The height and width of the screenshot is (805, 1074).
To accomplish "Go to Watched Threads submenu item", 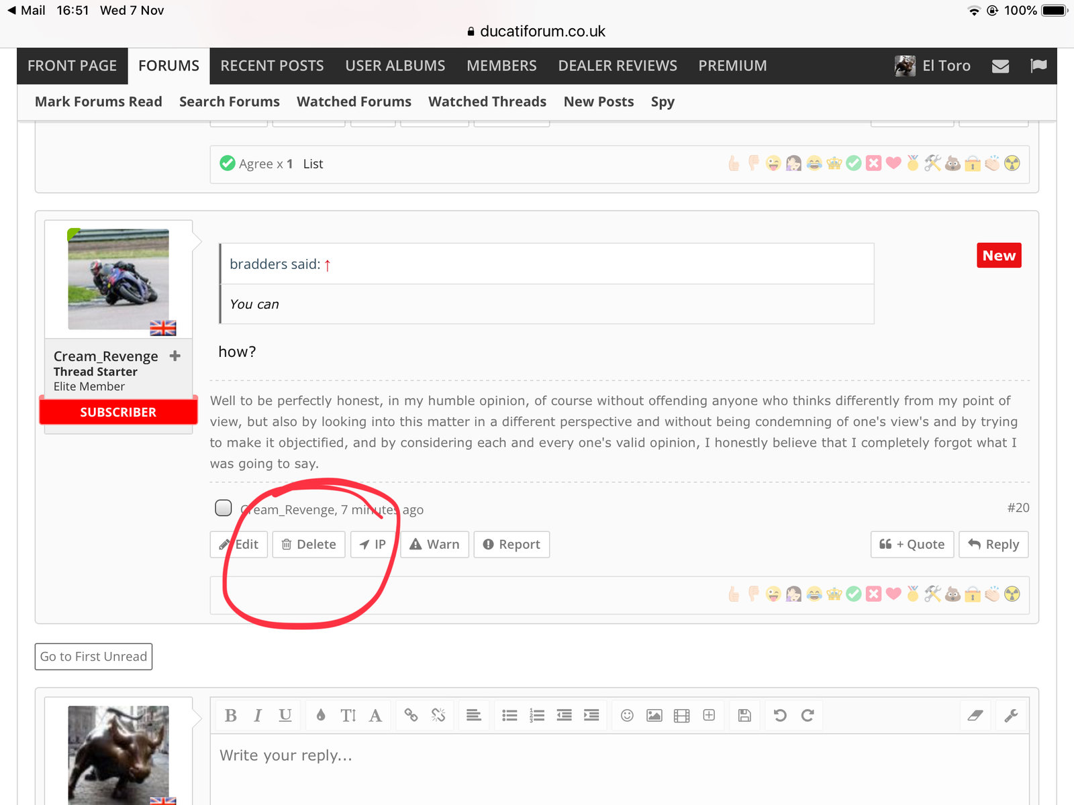I will 487,102.
